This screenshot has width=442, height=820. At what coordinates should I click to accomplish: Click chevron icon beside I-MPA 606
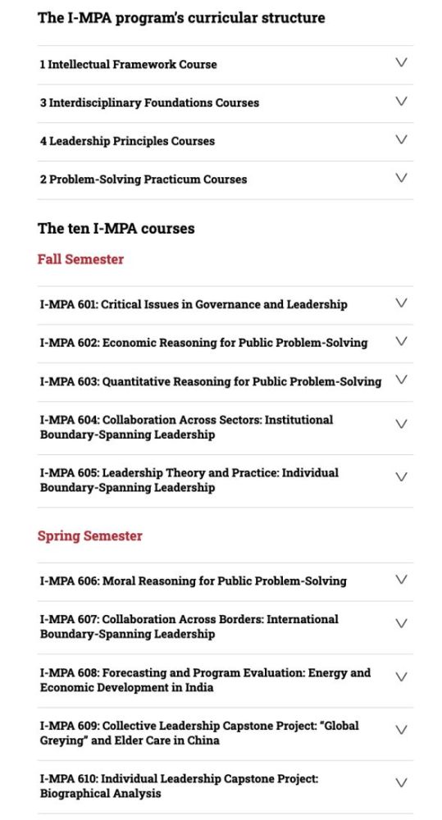click(401, 580)
